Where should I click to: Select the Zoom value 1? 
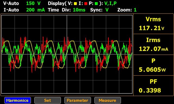click(135, 10)
